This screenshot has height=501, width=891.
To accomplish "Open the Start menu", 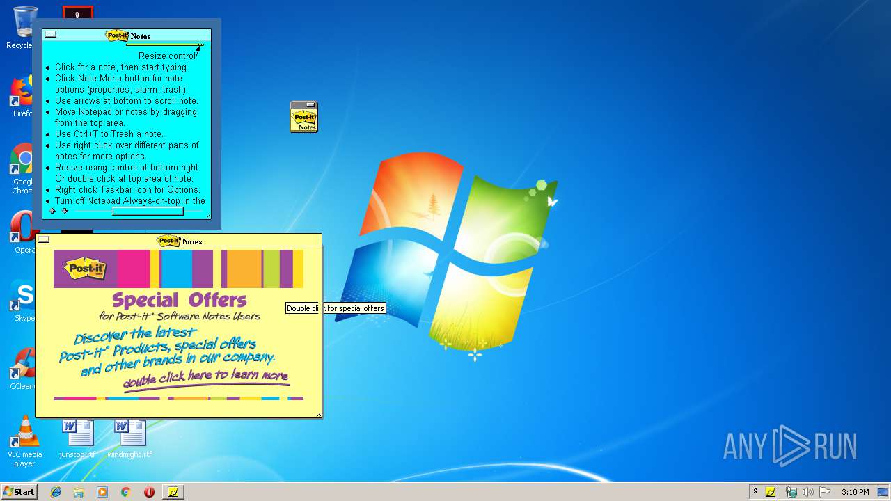I will [x=19, y=491].
